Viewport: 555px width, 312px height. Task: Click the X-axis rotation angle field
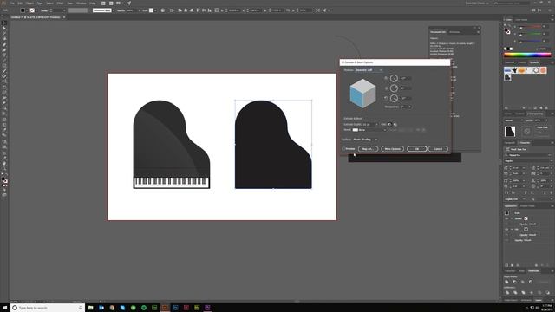[406, 78]
